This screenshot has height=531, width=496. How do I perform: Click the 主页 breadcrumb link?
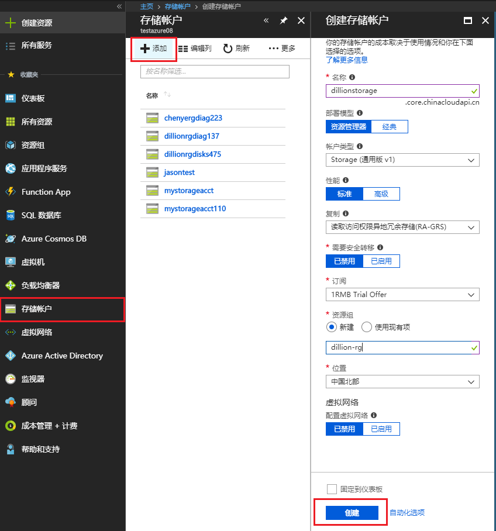tap(147, 6)
